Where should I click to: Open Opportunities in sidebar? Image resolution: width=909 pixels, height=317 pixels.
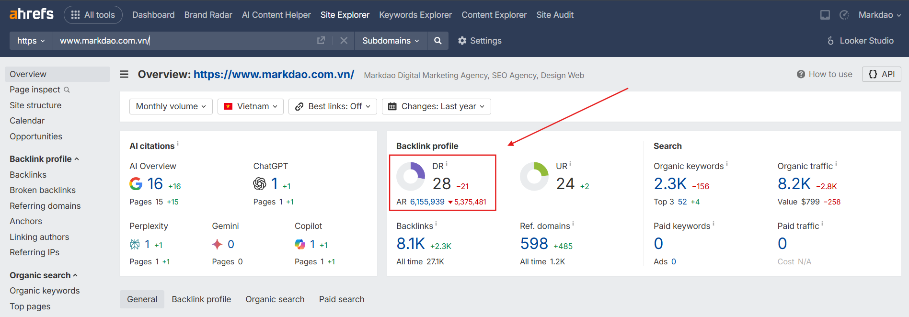pyautogui.click(x=36, y=136)
